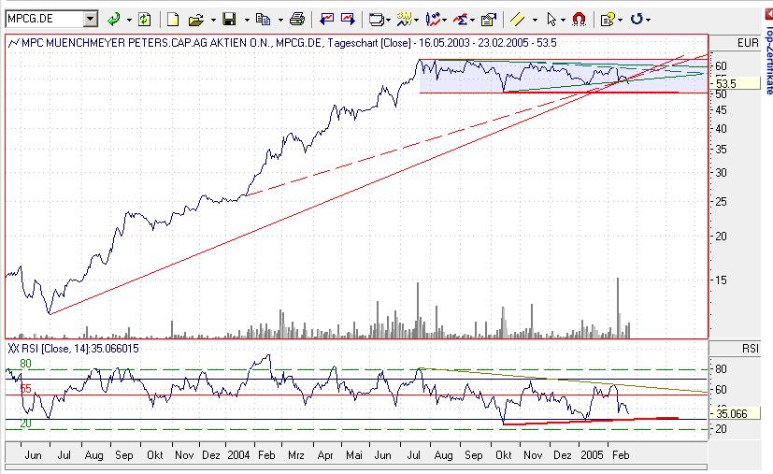Toggle the red magnet snap tool
This screenshot has width=773, height=474.
coord(579,20)
